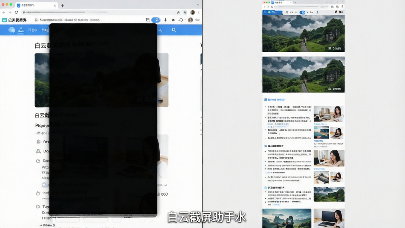This screenshot has height=228, width=405.
Task: Expand the tab list chevron in left browser
Action: [x=198, y=5]
